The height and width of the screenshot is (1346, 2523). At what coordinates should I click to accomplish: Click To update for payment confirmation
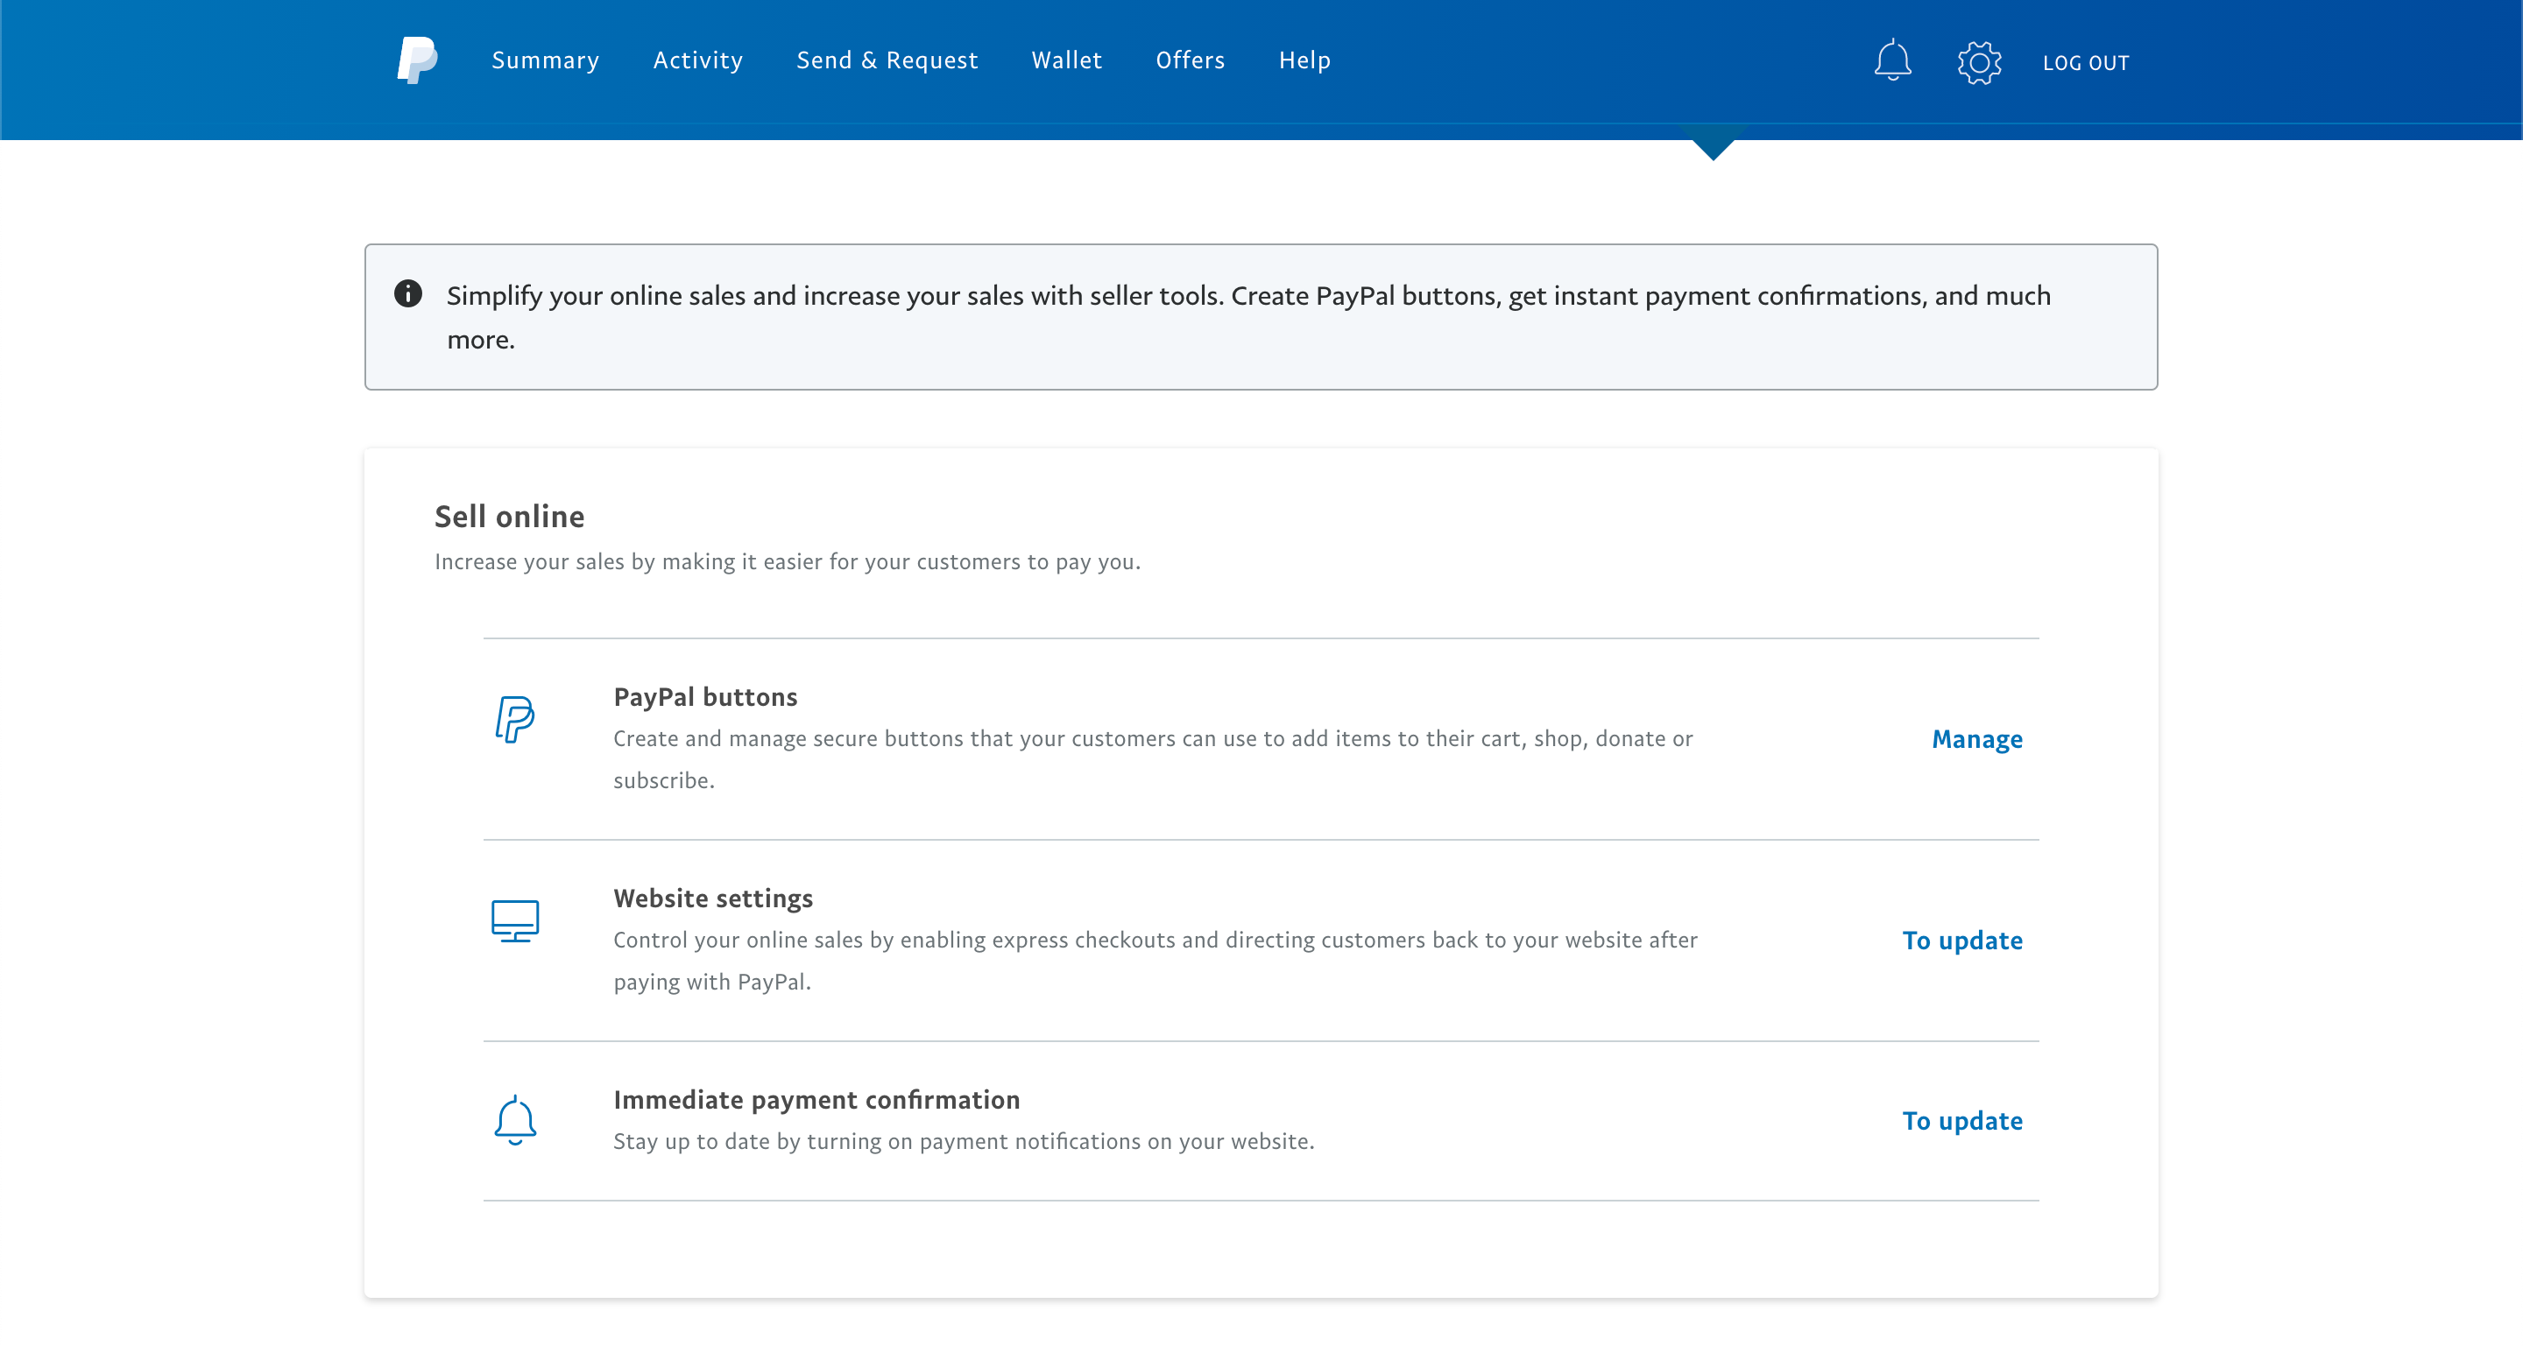tap(1961, 1121)
